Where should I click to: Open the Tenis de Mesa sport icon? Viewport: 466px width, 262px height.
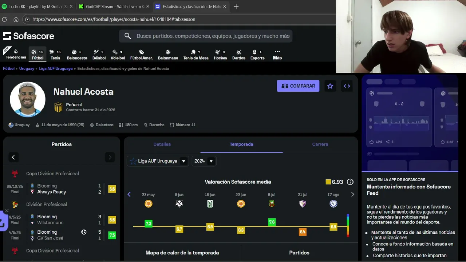pyautogui.click(x=196, y=54)
